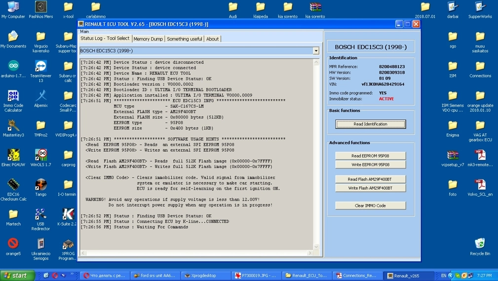498x281 pixels.
Task: Expand the BOSCH EDC15C3 ECU dropdown
Action: tap(316, 51)
